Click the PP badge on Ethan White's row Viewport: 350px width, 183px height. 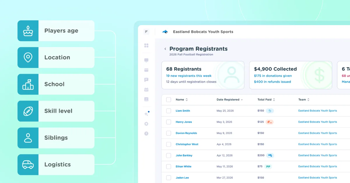[268, 167]
